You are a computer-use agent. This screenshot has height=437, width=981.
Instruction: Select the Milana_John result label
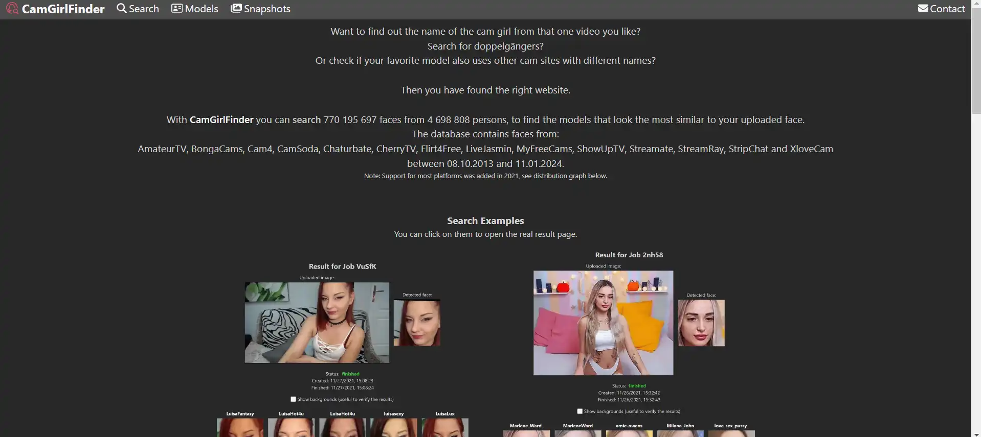tap(680, 426)
